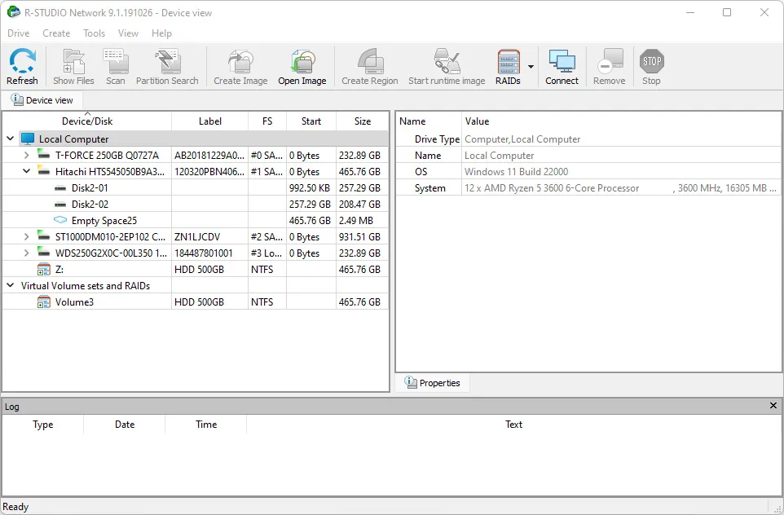
Task: Collapse the Hitachi HTS545050B9A3 drive node
Action: [27, 171]
